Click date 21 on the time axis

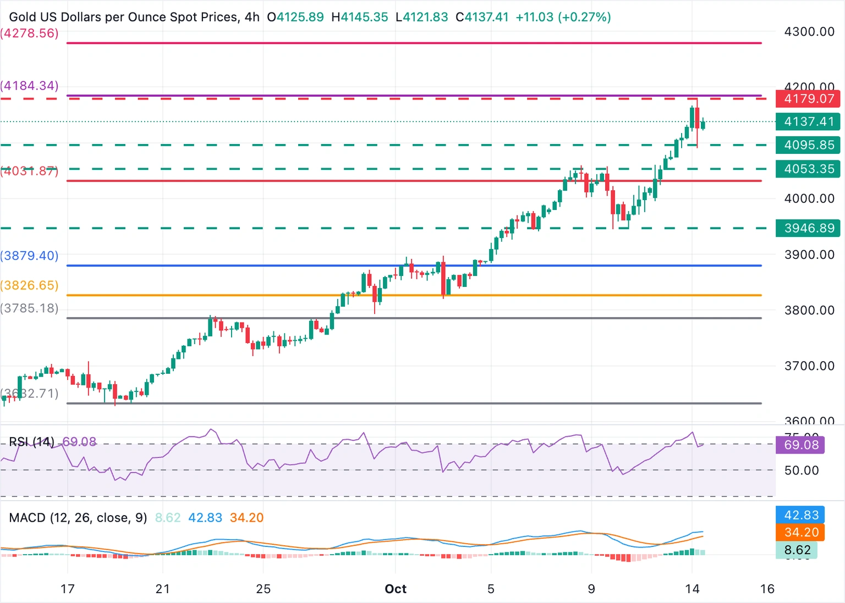pyautogui.click(x=162, y=589)
